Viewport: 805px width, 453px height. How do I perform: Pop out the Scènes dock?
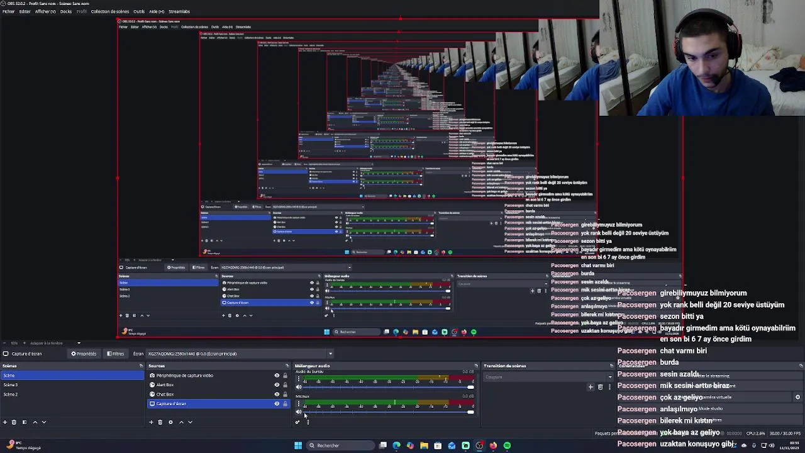tap(141, 366)
